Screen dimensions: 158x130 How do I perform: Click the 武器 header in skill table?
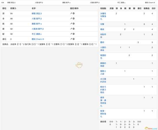(x=112, y=8)
